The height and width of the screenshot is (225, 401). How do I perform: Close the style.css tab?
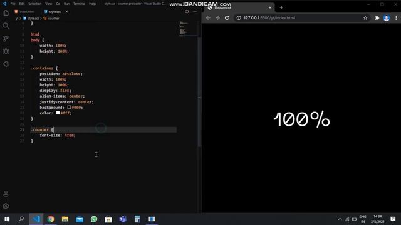(x=67, y=11)
